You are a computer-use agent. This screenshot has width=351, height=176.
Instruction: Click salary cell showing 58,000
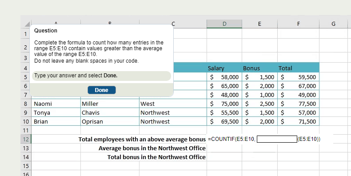[x=224, y=77]
